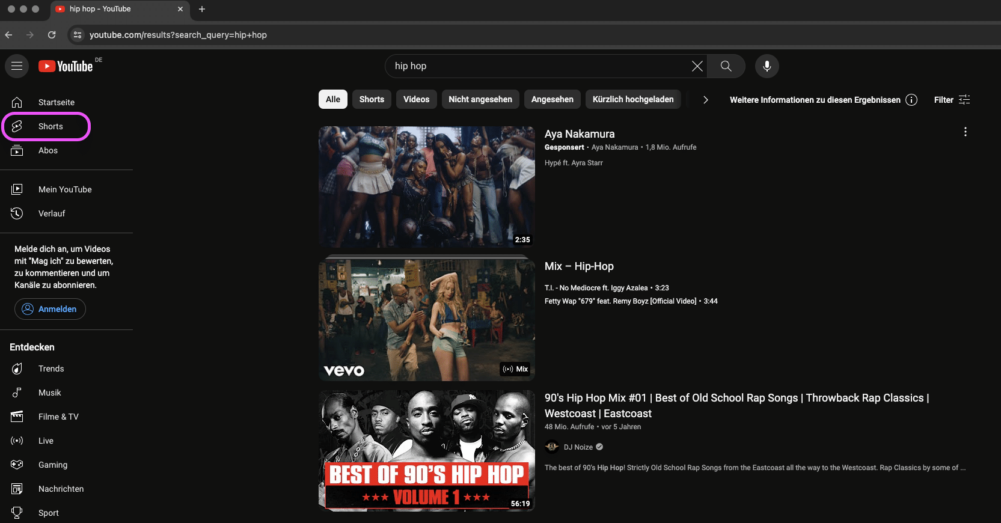This screenshot has width=1001, height=523.
Task: Open the Mix – Hip-Hop title
Action: (579, 266)
